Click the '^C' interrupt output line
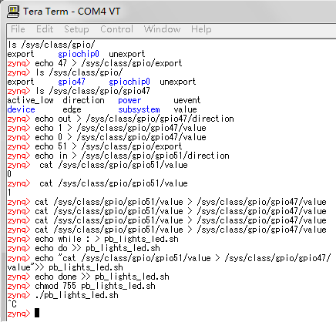Viewport: 336px width, 322px height. click(12, 304)
